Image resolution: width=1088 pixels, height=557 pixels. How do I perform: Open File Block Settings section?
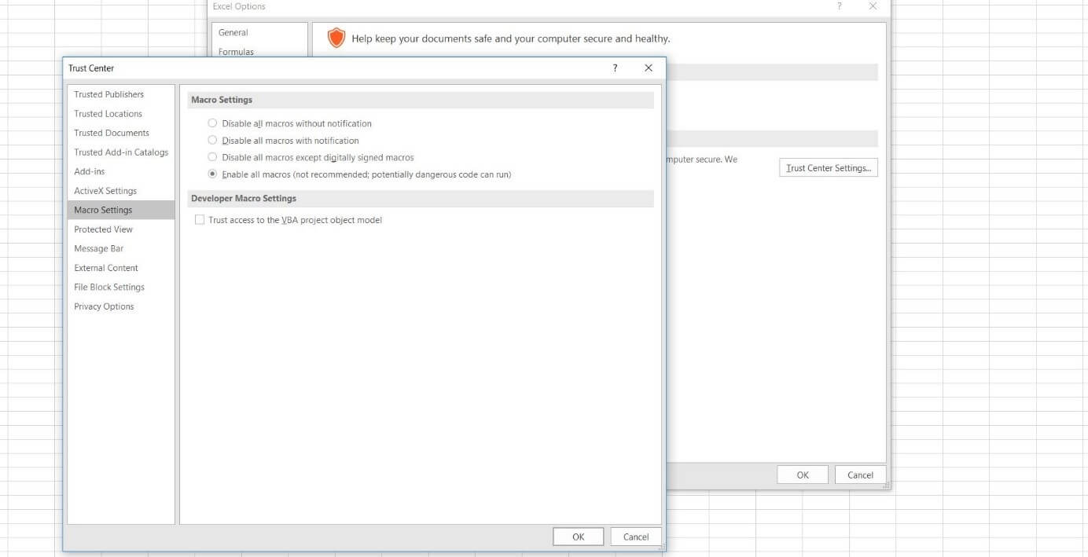click(x=121, y=287)
